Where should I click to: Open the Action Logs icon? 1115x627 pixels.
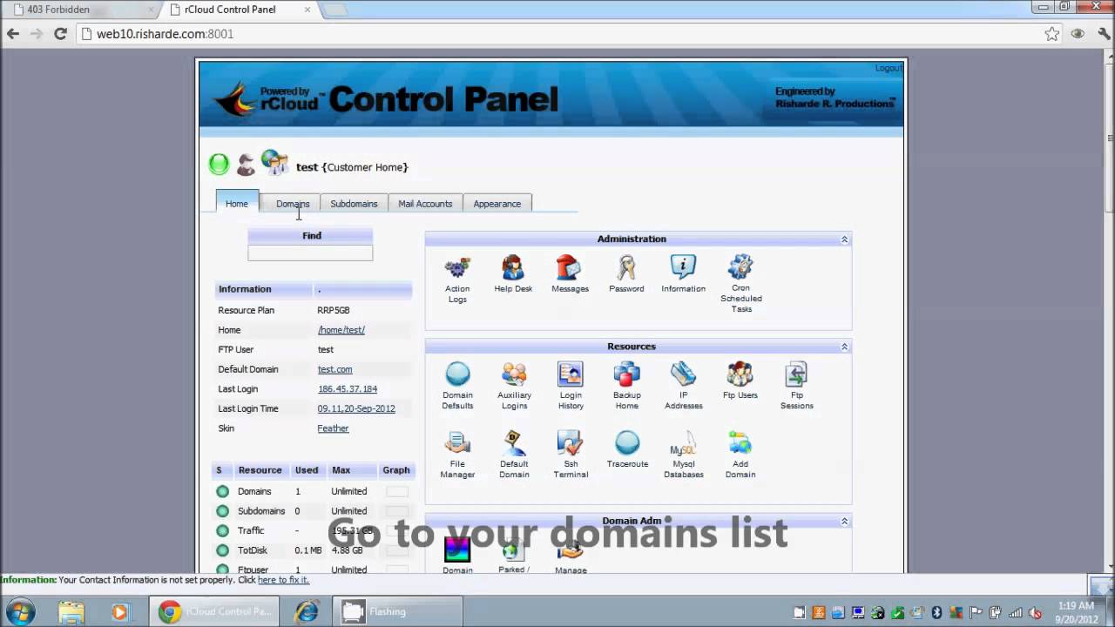coord(457,268)
